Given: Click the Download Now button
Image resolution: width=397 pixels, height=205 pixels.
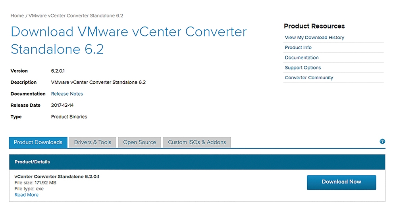Looking at the screenshot, I should pos(341,182).
